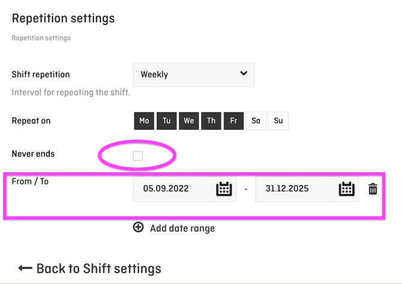Click the back arrow icon

click(25, 268)
